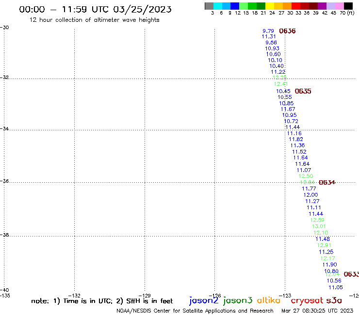The height and width of the screenshot is (315, 359).
Task: Click the 10.93 reading
Action: (x=272, y=48)
